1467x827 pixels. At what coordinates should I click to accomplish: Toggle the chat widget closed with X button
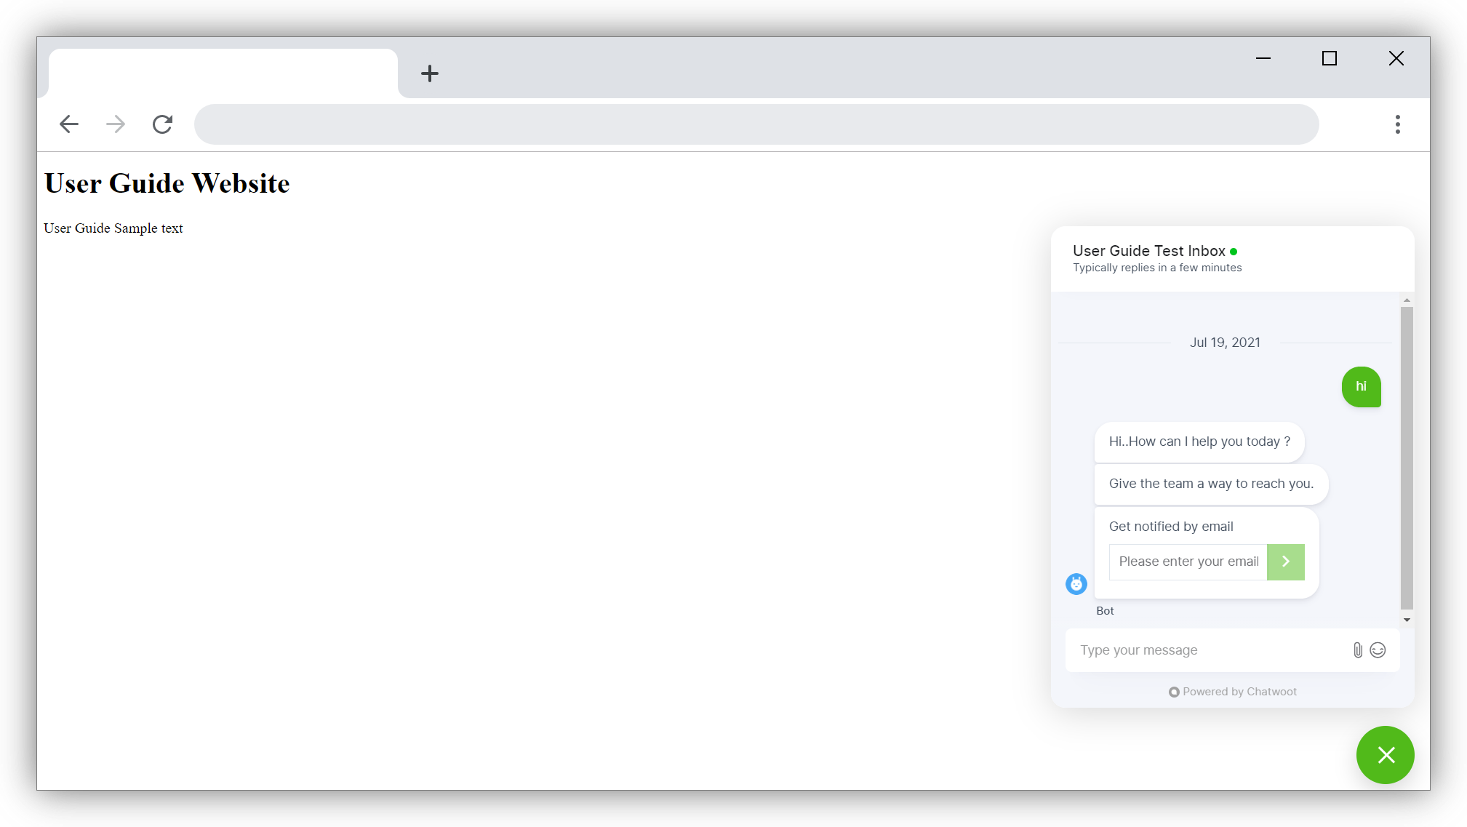point(1386,754)
